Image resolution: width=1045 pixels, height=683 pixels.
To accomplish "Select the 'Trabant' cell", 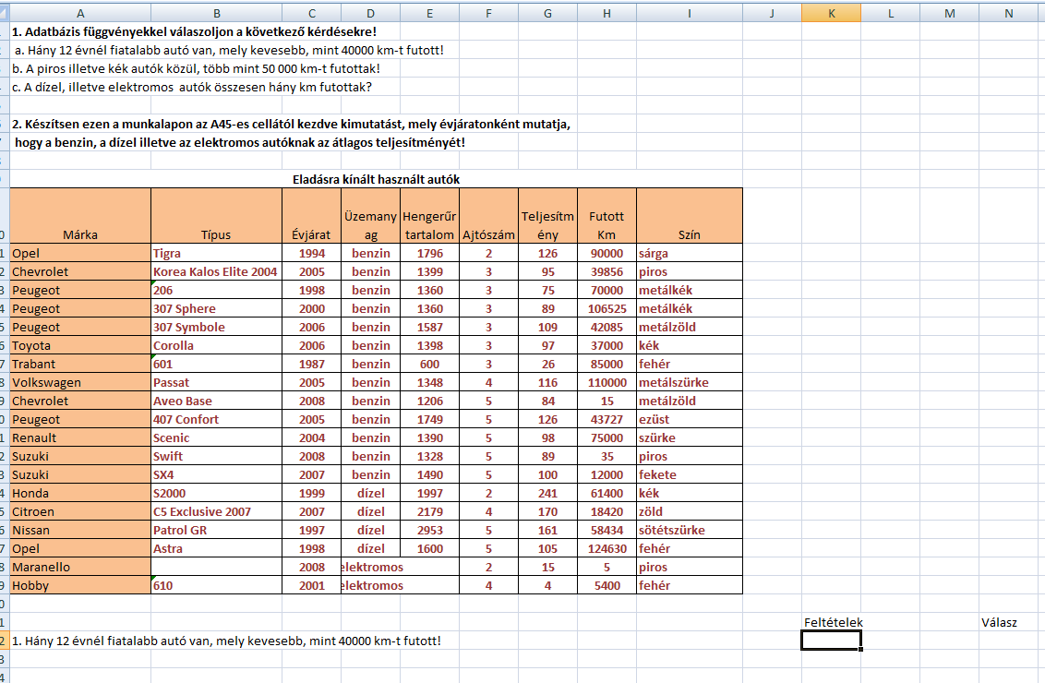I will point(80,364).
